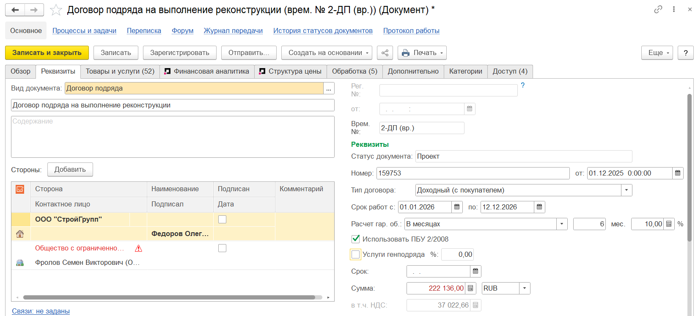698x316 pixels.
Task: Open calendar for Срок date field
Action: [475, 271]
